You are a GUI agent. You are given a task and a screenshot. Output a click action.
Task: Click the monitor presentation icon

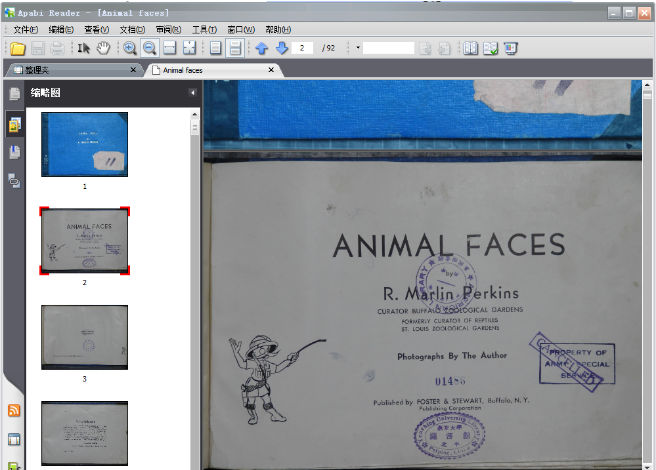511,49
